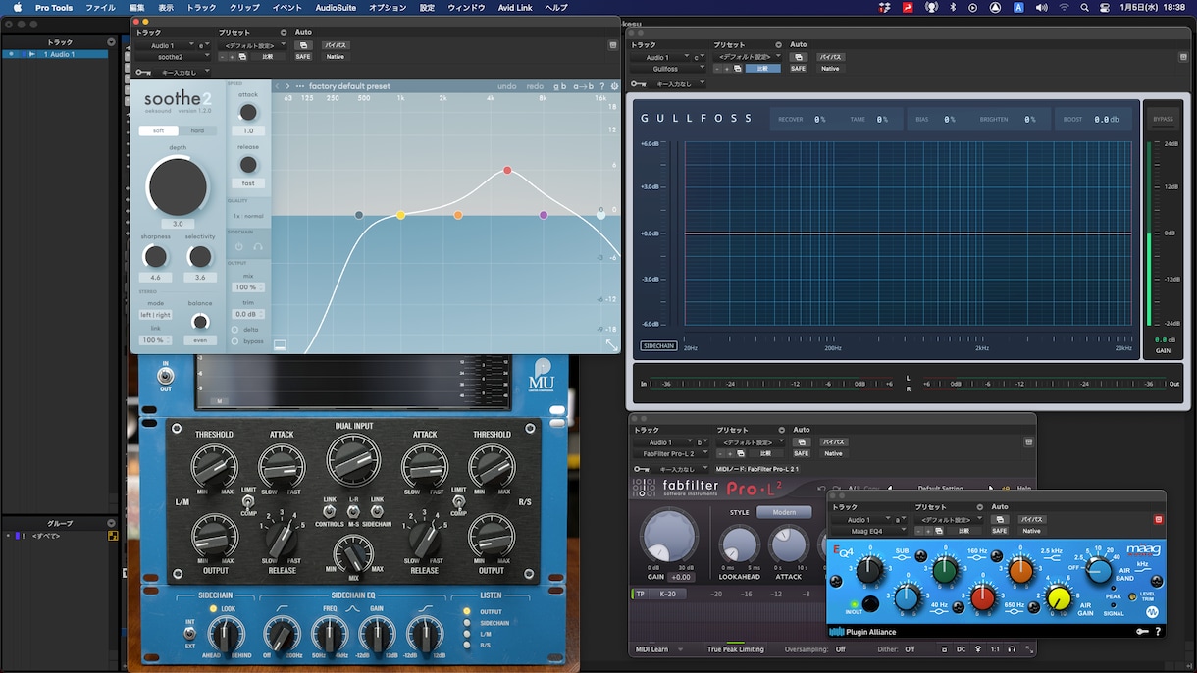The image size is (1197, 673).
Task: Open the soothe2 three-dot preset menu
Action: click(x=300, y=86)
